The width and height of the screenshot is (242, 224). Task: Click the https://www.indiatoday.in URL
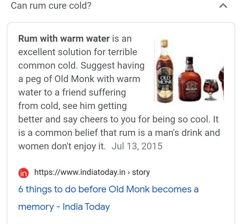point(80,172)
